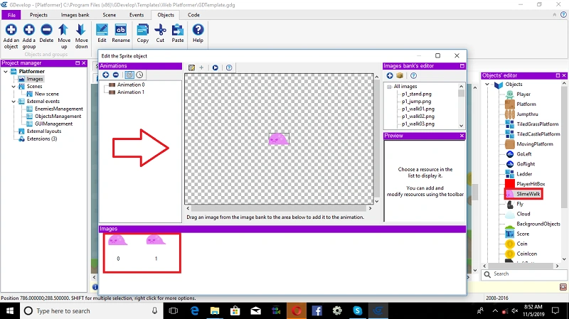
Task: Select slime image frame 1
Action: tap(156, 241)
